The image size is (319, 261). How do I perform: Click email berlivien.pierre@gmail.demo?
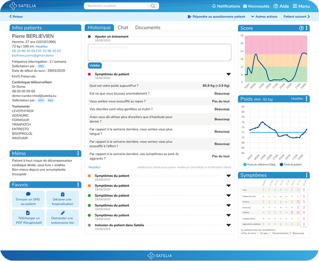tap(33, 55)
